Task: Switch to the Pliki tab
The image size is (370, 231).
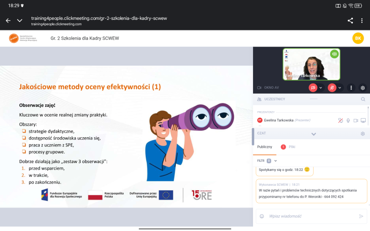Action: [x=292, y=146]
